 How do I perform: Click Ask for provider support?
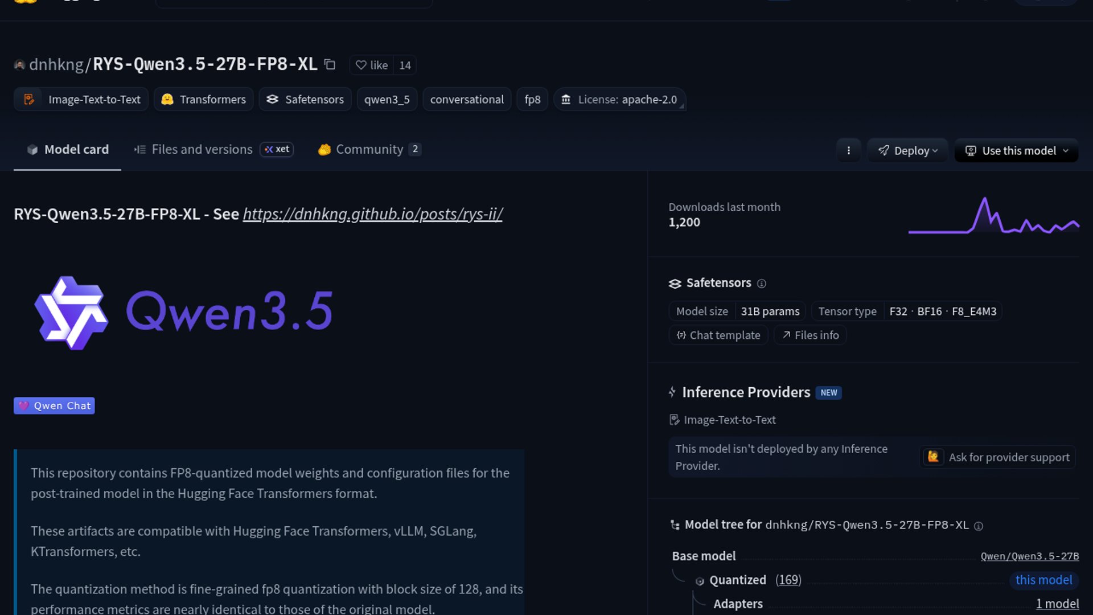[997, 457]
